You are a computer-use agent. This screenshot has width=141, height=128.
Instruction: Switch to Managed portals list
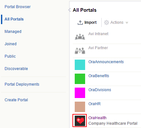(13, 32)
